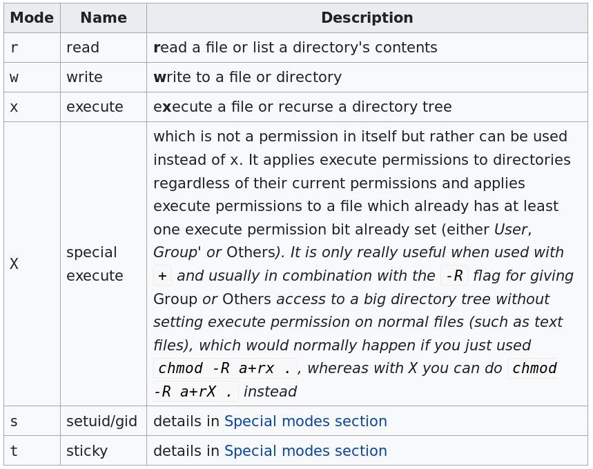Image resolution: width=593 pixels, height=469 pixels.
Task: Click the 'chmod -R a+rx .' code snippet
Action: (225, 368)
